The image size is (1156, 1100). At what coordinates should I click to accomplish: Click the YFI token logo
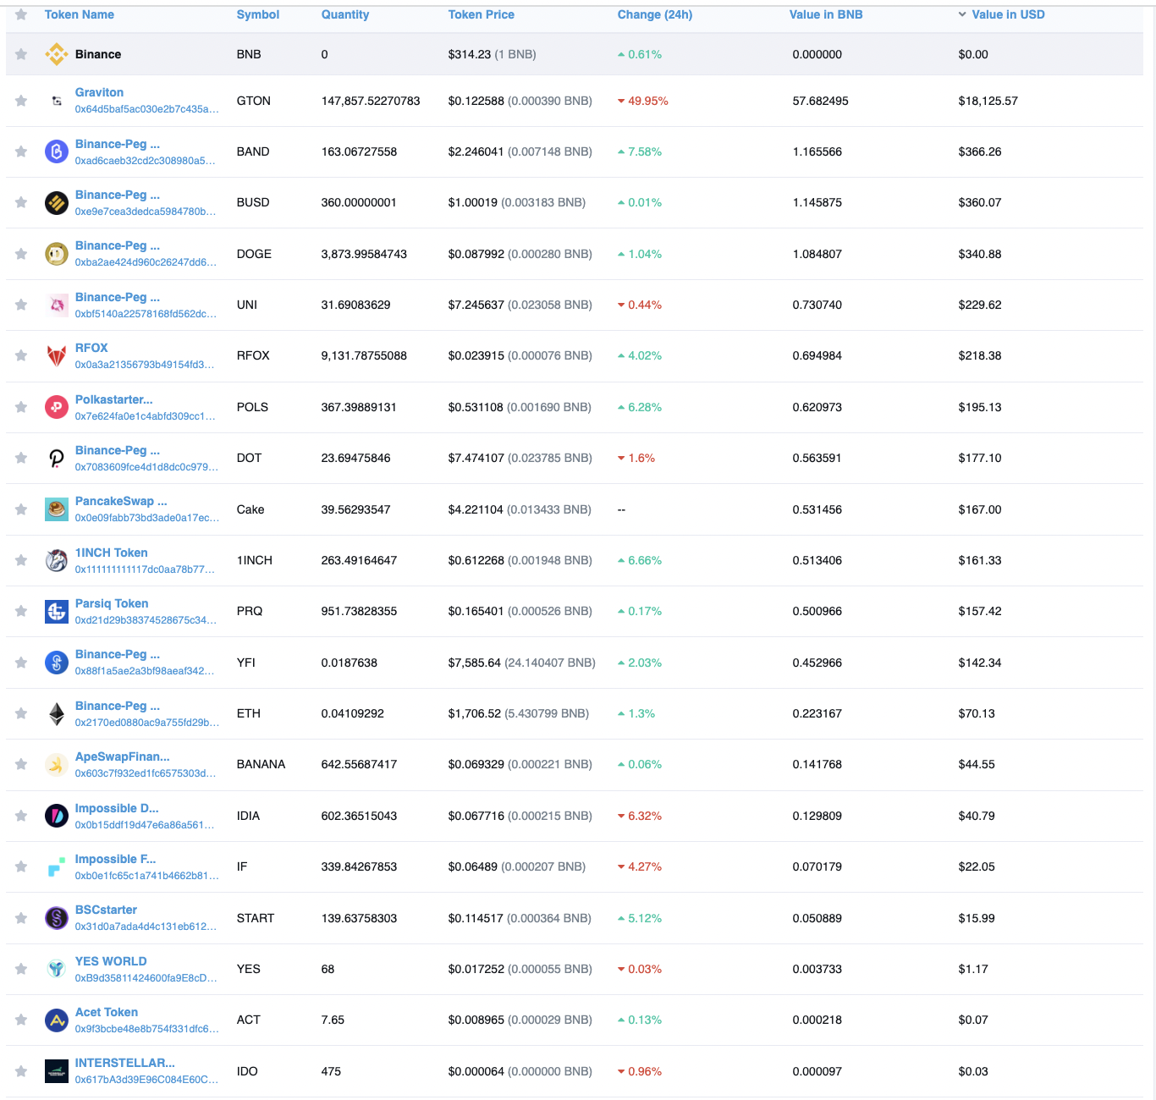[57, 663]
